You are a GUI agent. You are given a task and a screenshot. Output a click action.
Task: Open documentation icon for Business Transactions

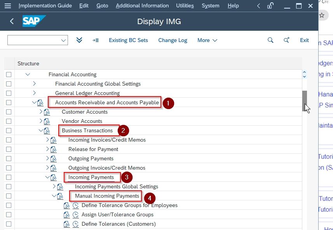pos(47,131)
